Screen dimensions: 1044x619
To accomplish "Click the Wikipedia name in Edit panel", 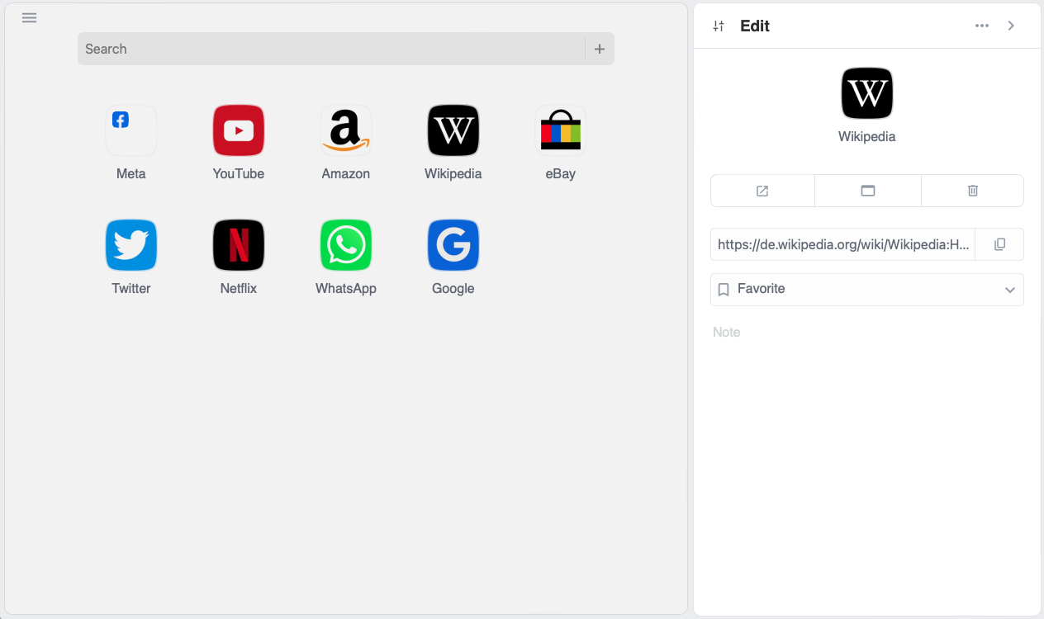I will tap(867, 137).
